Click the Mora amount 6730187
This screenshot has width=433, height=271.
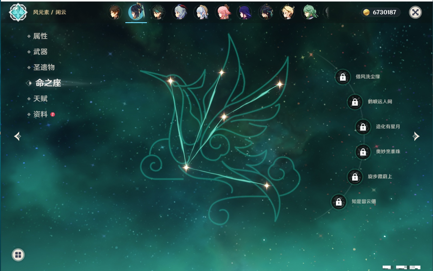point(384,12)
